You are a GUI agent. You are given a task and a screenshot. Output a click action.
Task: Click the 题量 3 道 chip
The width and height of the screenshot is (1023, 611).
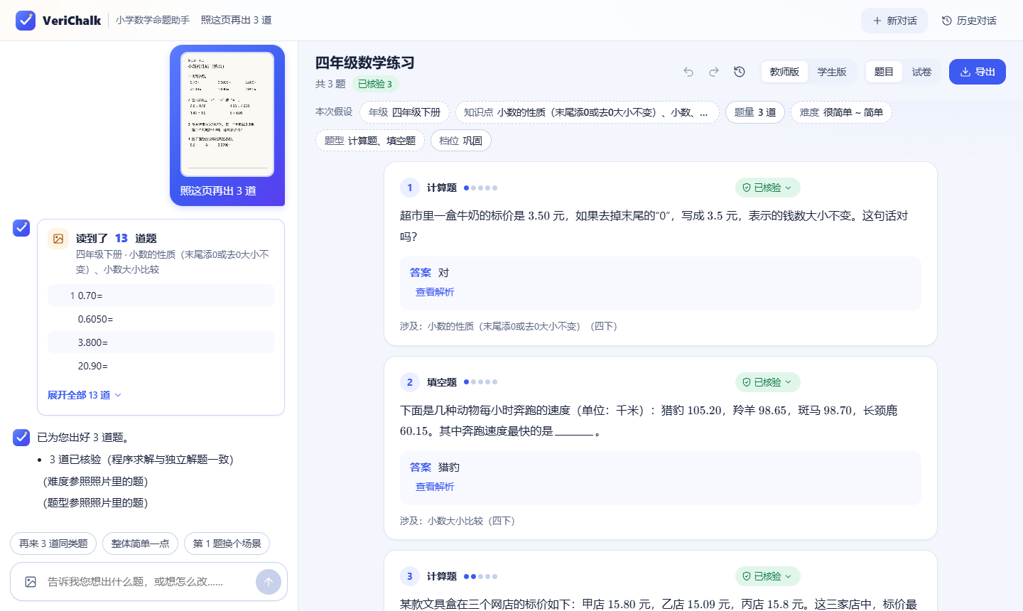tap(755, 112)
